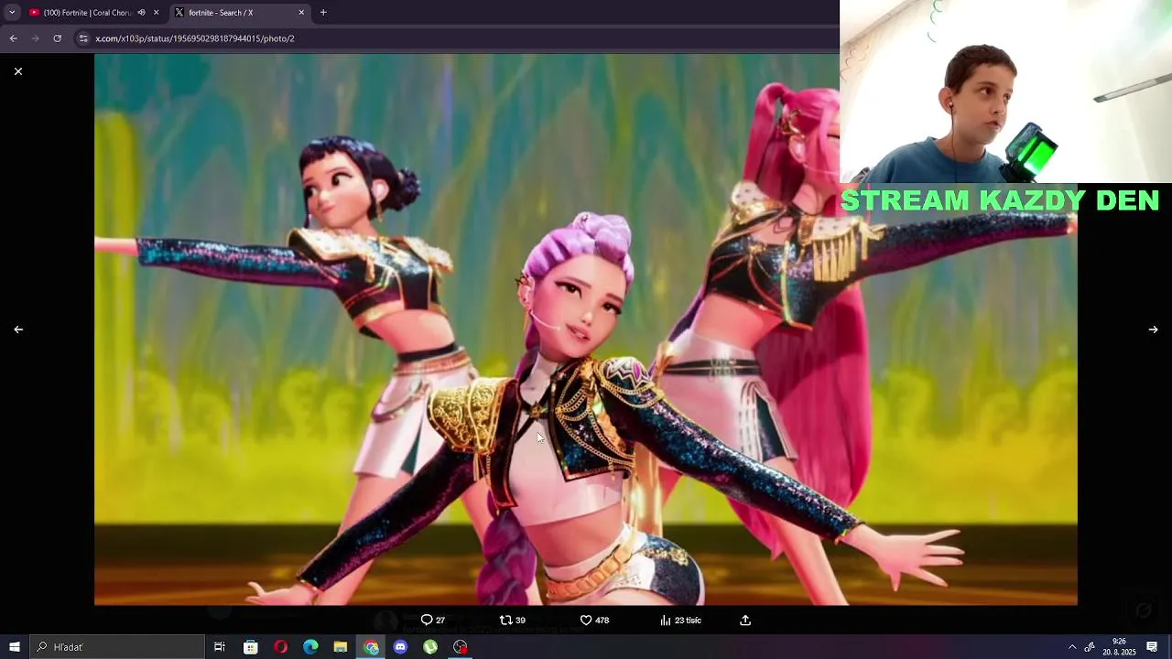1172x659 pixels.
Task: Close the fortnite Search X tab
Action: pyautogui.click(x=301, y=13)
